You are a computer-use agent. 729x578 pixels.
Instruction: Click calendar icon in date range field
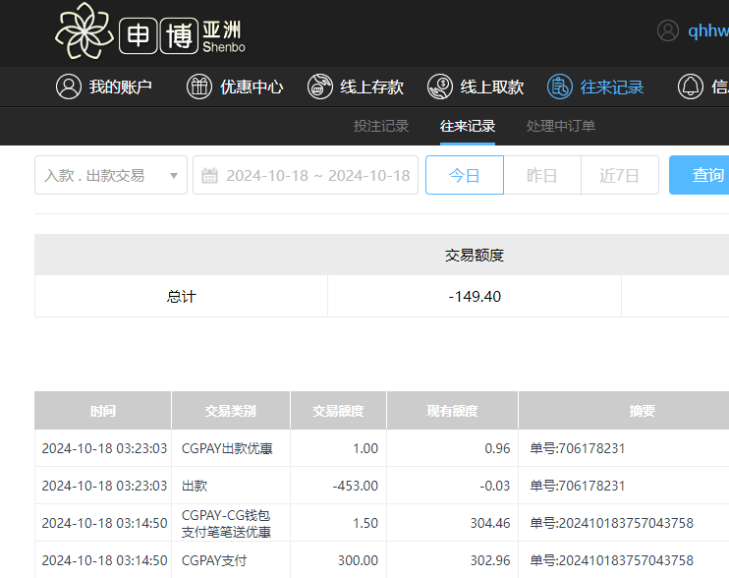(209, 176)
